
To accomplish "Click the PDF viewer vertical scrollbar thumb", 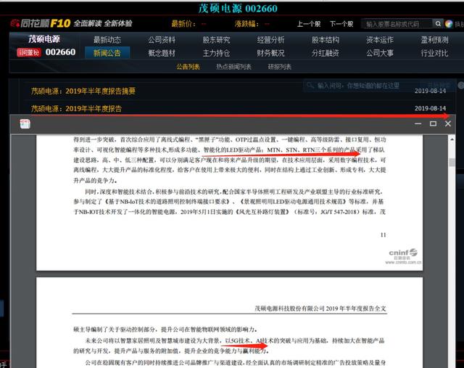I will 452,163.
